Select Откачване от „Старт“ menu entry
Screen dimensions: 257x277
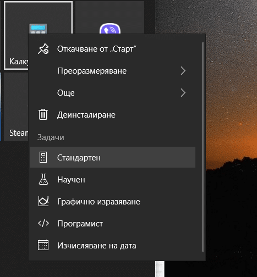(x=112, y=49)
